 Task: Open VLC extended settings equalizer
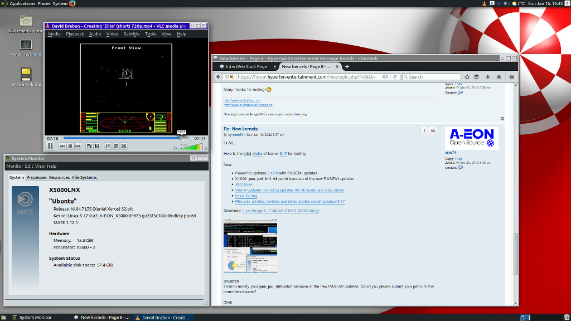pyautogui.click(x=97, y=146)
